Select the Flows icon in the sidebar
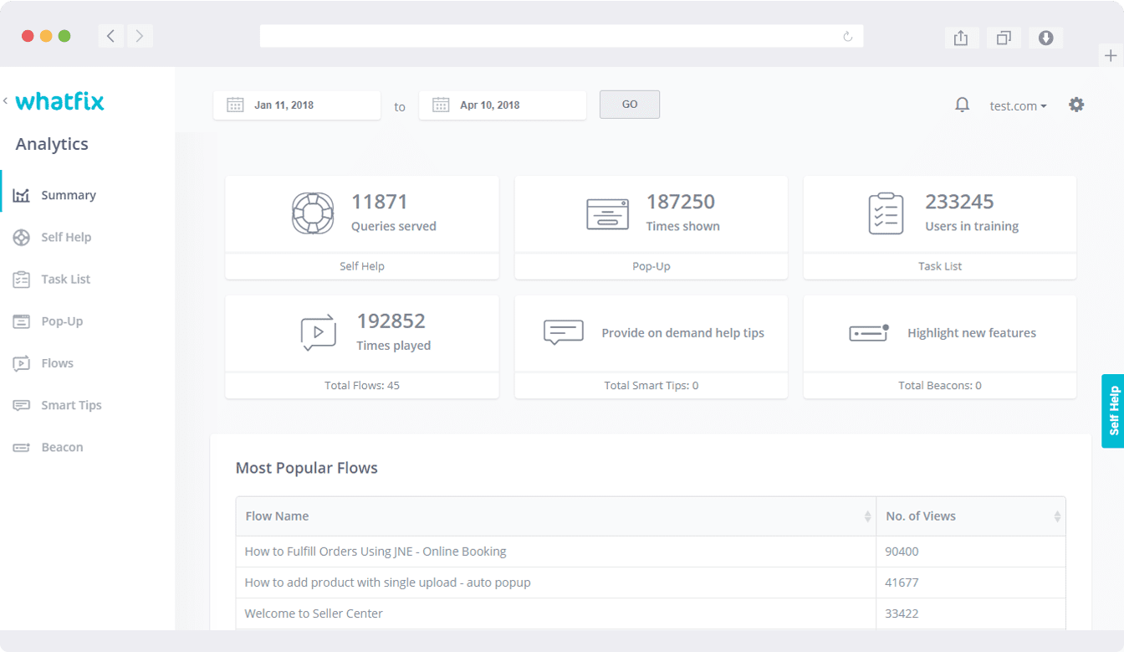Screen dimensions: 1124x652 21,362
